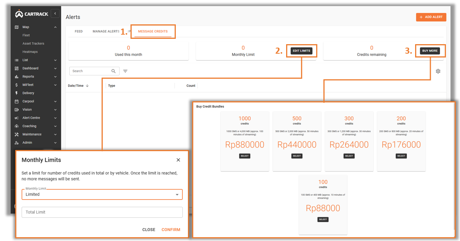Viewport: 460px width, 241px height.
Task: Open the Monthly Limit dropdown
Action: (x=102, y=194)
